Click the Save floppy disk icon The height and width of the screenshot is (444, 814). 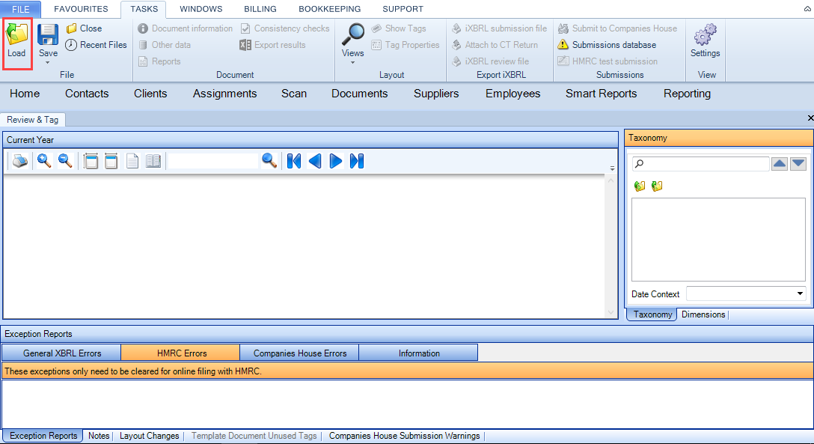(x=48, y=34)
